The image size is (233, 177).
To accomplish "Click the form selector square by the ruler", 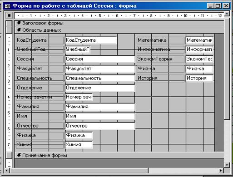I will tap(9, 15).
